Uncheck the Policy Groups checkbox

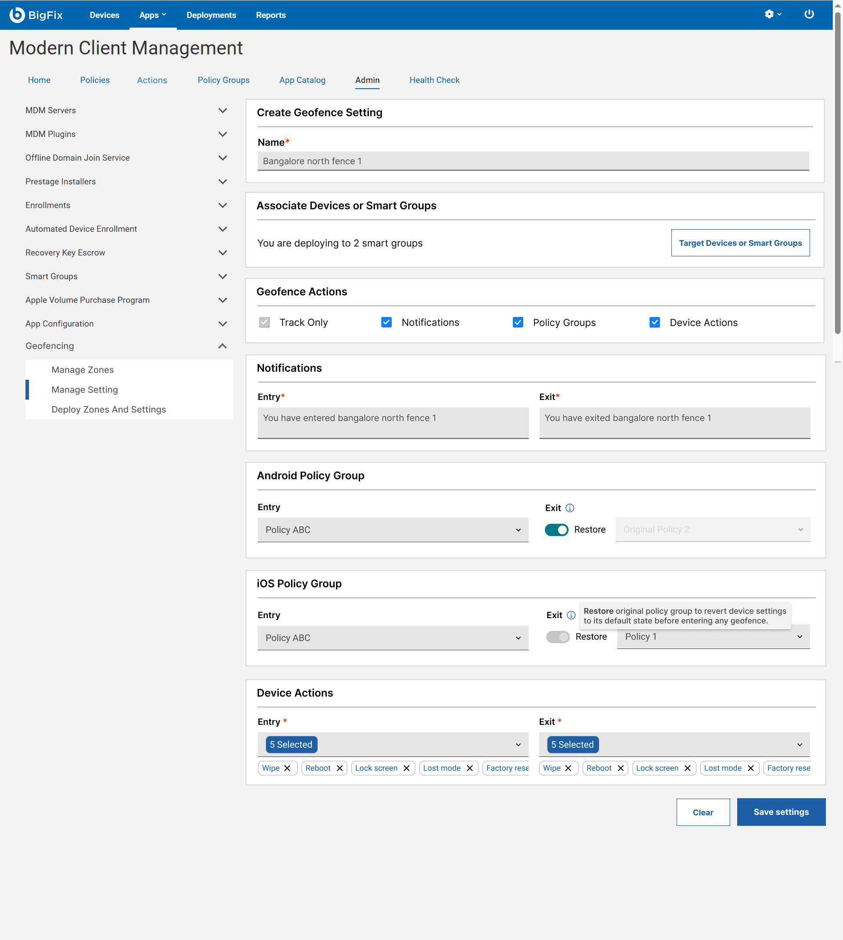point(518,322)
